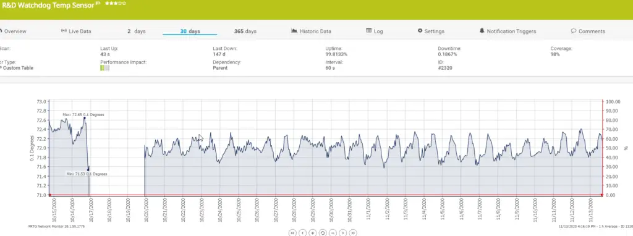Open the Notification Triggers tab
The height and width of the screenshot is (236, 633).
(x=508, y=31)
